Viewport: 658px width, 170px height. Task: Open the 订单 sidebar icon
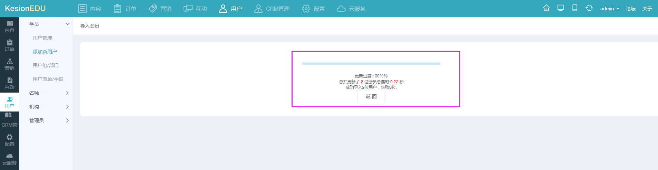click(x=9, y=45)
